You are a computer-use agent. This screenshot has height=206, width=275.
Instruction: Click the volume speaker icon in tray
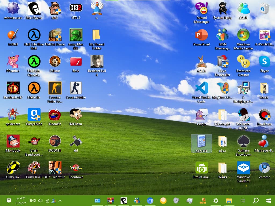40,201
